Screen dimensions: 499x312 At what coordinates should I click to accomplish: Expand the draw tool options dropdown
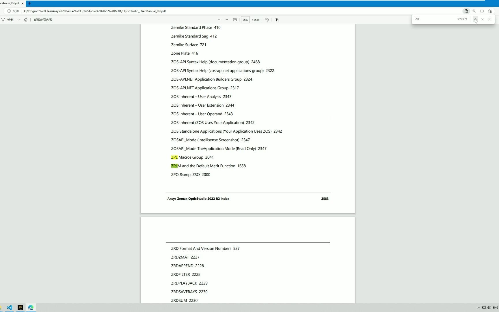pos(18,20)
